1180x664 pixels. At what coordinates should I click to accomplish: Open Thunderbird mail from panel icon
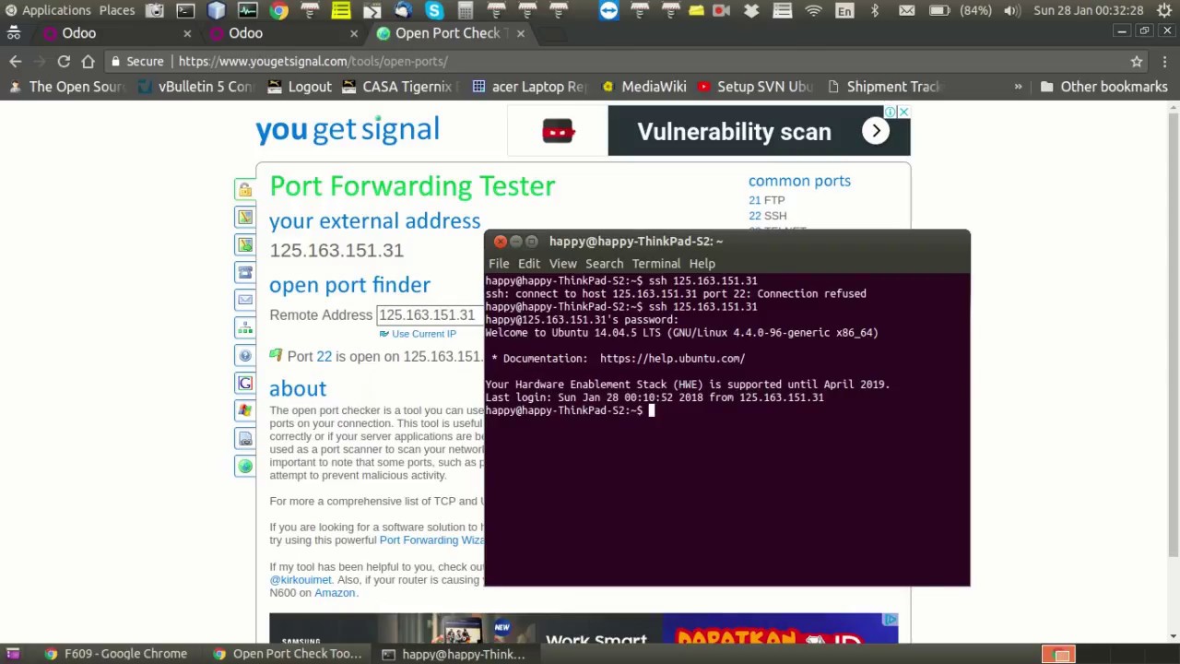(403, 10)
